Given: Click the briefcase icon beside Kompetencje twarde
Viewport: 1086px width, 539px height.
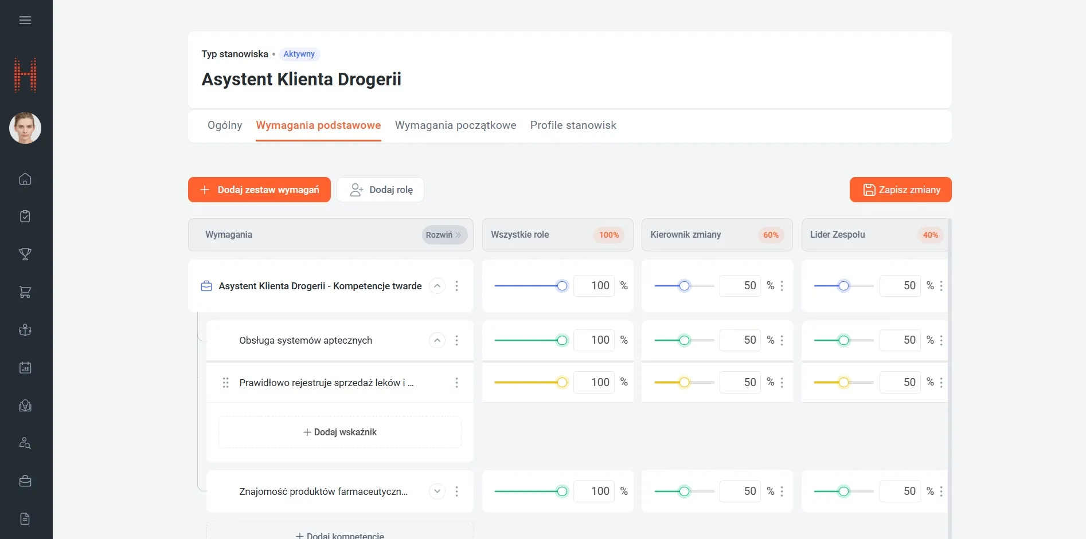Looking at the screenshot, I should 206,286.
